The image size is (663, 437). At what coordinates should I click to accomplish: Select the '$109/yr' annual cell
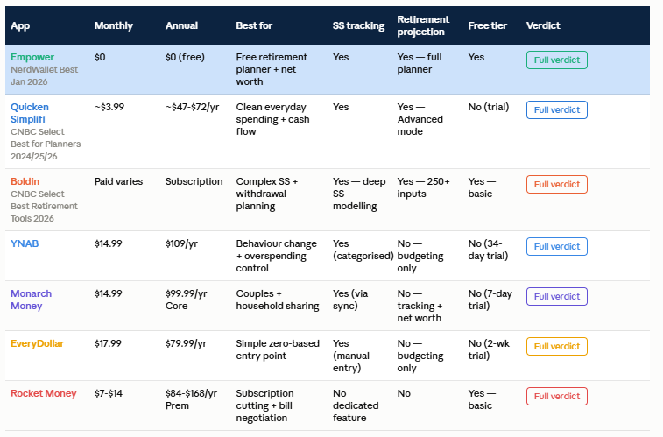181,243
